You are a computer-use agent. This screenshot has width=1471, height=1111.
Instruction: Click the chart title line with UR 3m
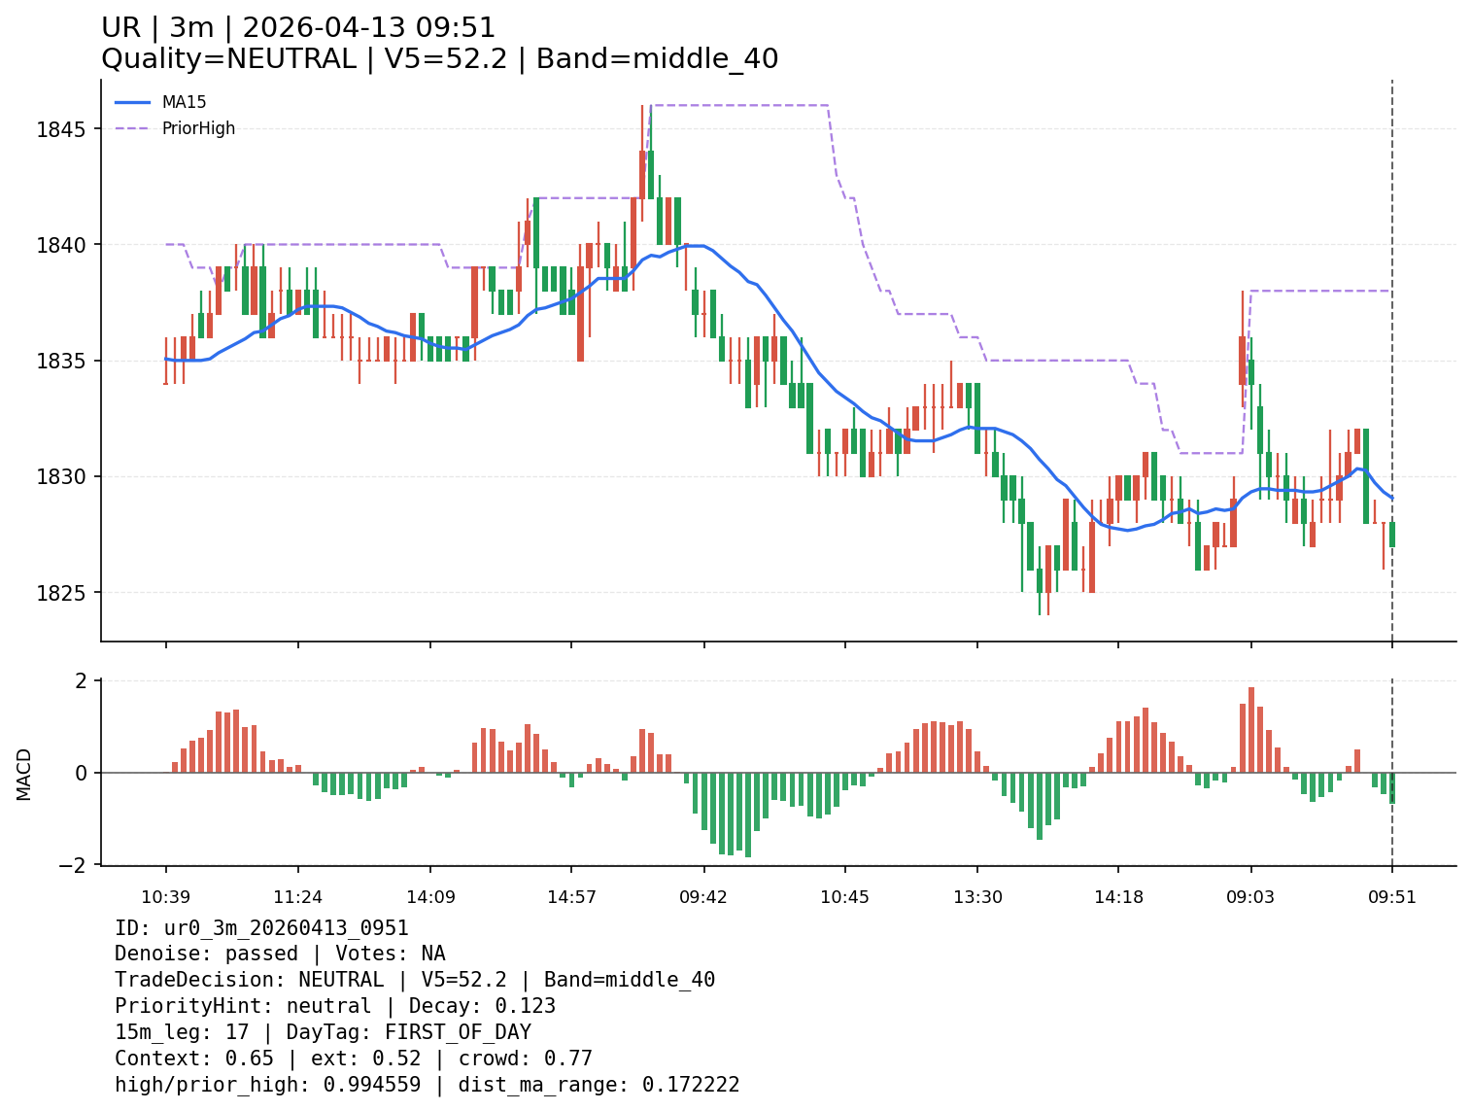point(298,28)
